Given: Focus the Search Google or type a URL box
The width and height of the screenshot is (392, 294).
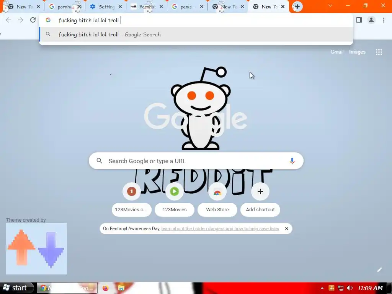Looking at the screenshot, I should coord(196,161).
